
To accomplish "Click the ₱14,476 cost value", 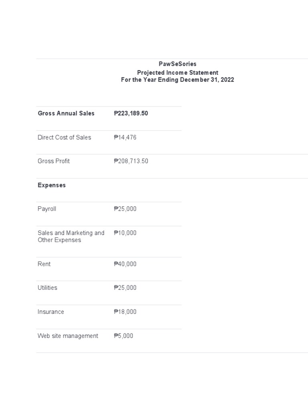I will point(125,137).
